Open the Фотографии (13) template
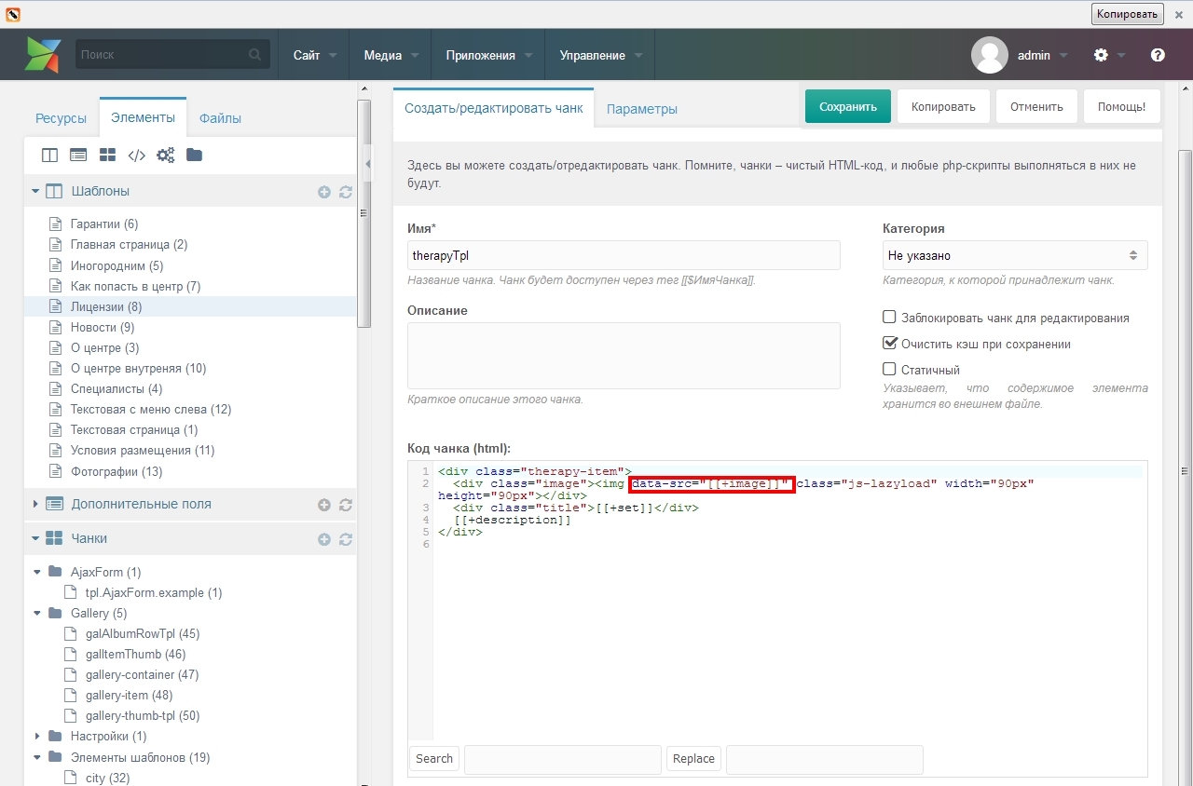This screenshot has height=786, width=1193. 117,472
